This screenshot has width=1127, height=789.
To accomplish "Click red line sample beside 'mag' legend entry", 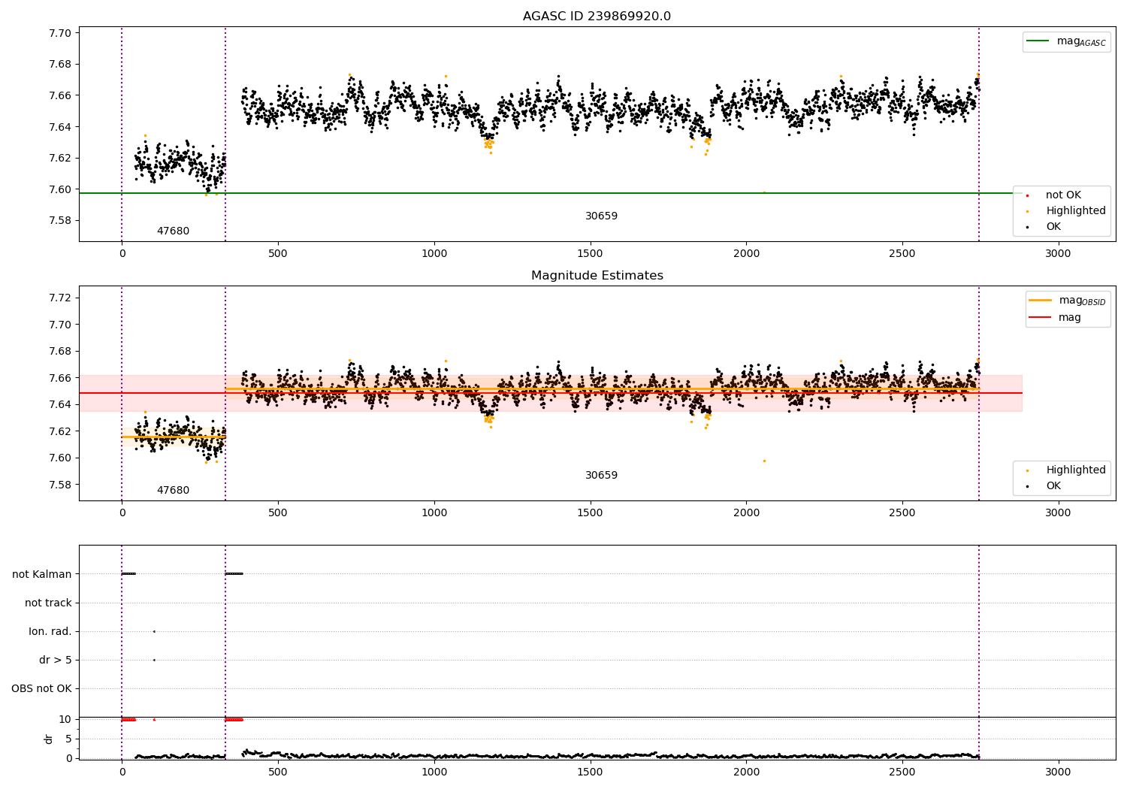I will tap(1041, 317).
